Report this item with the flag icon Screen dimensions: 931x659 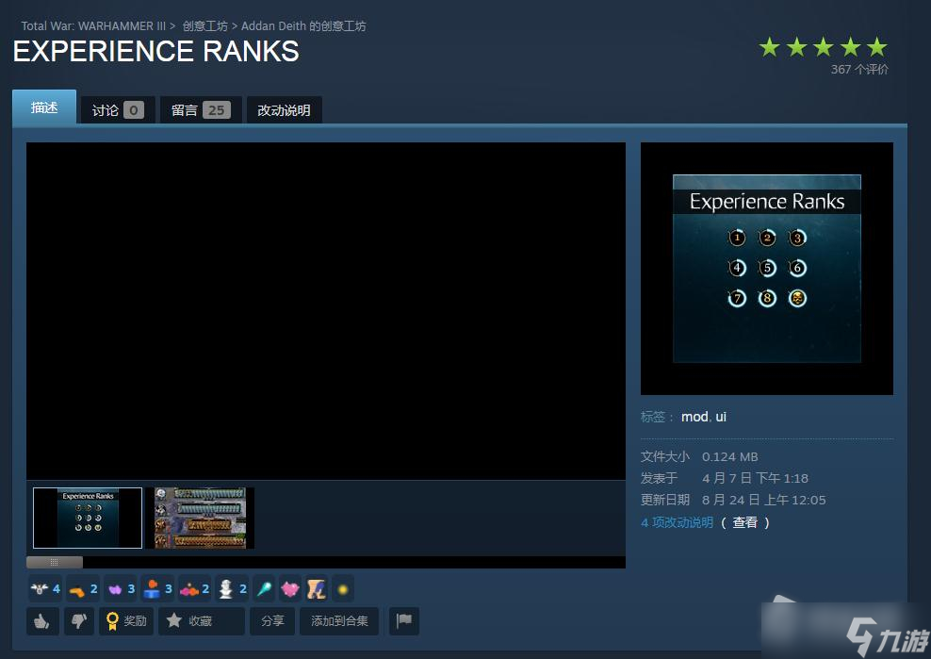(404, 621)
